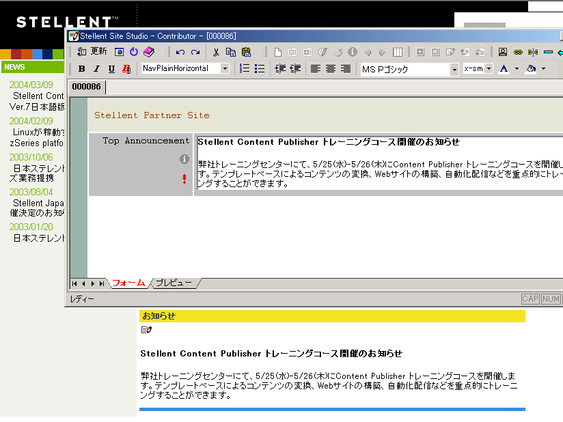This screenshot has width=563, height=422.
Task: Insert horizontal rule icon
Action: 548,53
